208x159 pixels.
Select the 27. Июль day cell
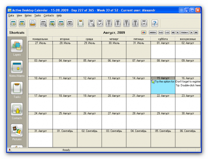click(x=40, y=50)
